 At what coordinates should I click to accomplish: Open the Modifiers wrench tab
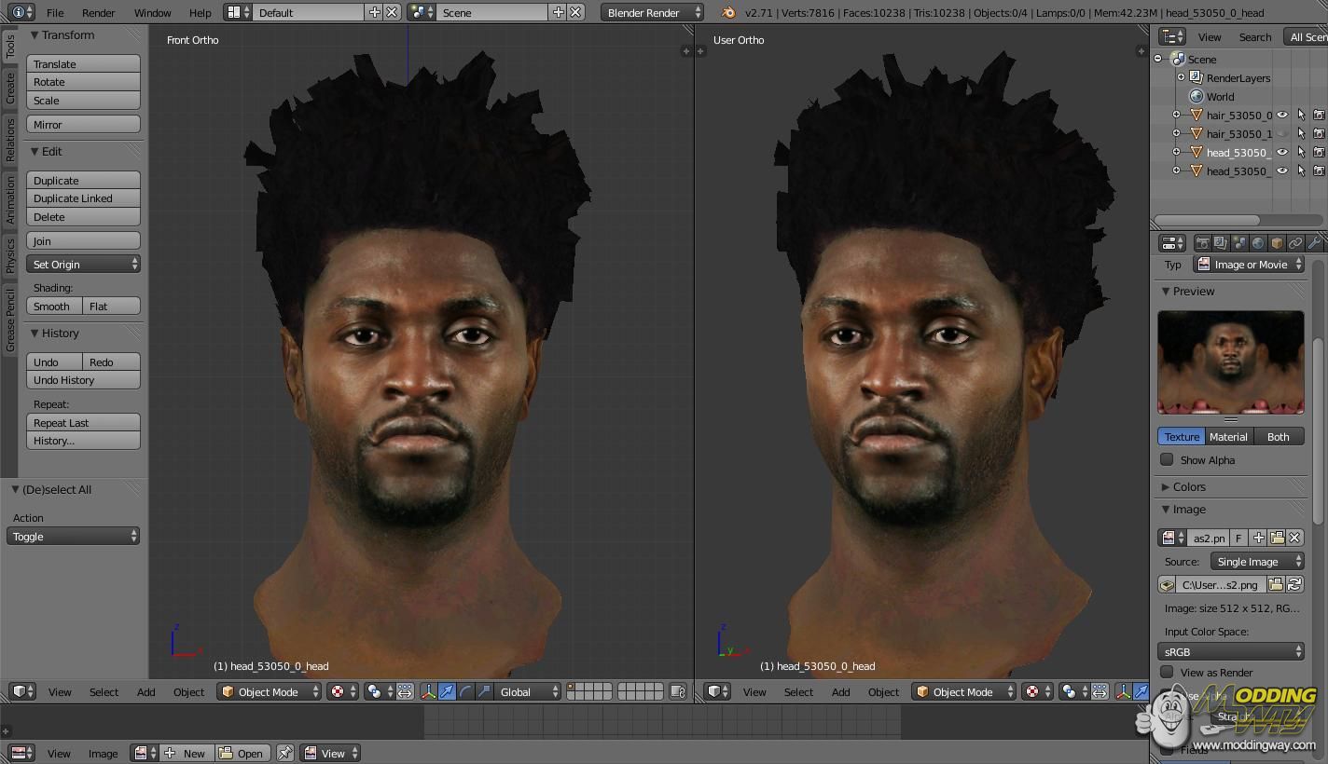click(1315, 243)
